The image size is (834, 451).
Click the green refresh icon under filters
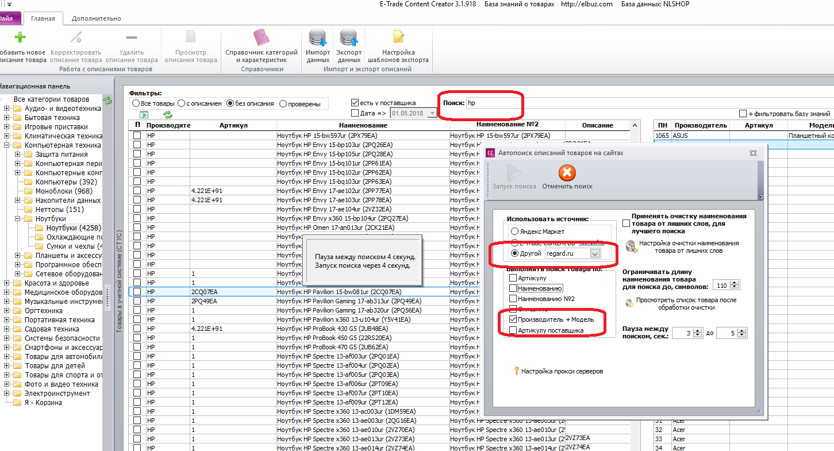pos(168,115)
